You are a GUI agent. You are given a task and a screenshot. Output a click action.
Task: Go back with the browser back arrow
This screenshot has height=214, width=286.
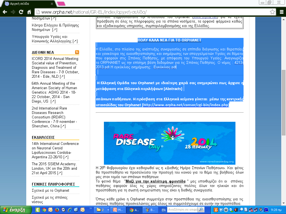coord(5,12)
